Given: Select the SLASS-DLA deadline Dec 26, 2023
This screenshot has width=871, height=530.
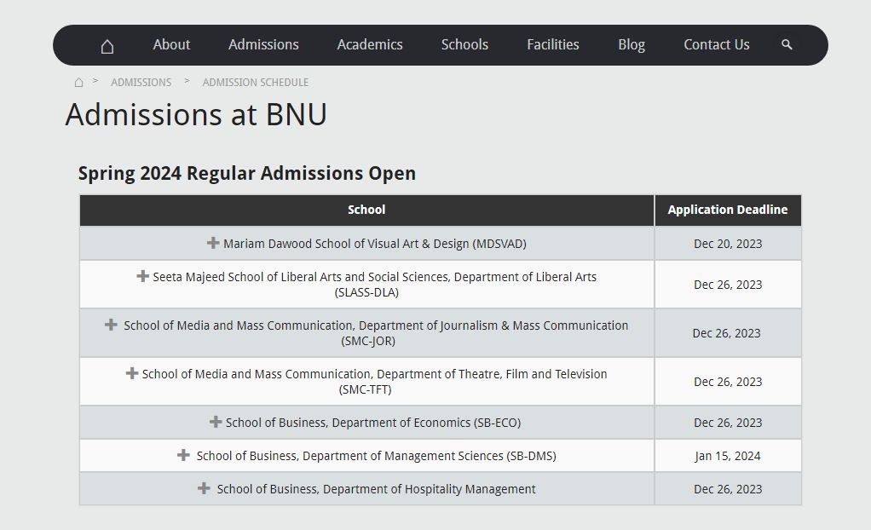Looking at the screenshot, I should click(x=728, y=285).
